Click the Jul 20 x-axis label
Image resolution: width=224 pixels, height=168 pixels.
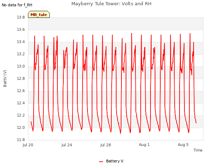pos(28,145)
